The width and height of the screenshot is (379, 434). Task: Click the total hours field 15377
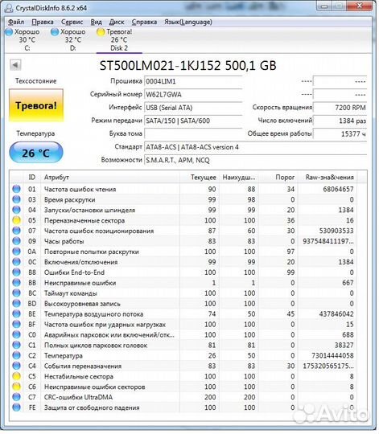pos(340,133)
